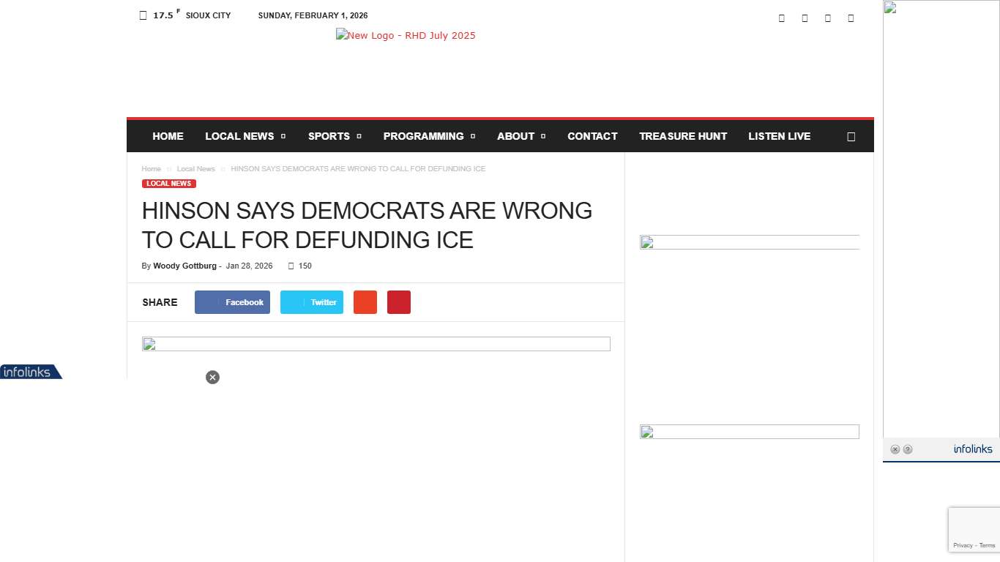Click the orange-red share button
Viewport: 1000px width, 562px height.
coord(365,302)
